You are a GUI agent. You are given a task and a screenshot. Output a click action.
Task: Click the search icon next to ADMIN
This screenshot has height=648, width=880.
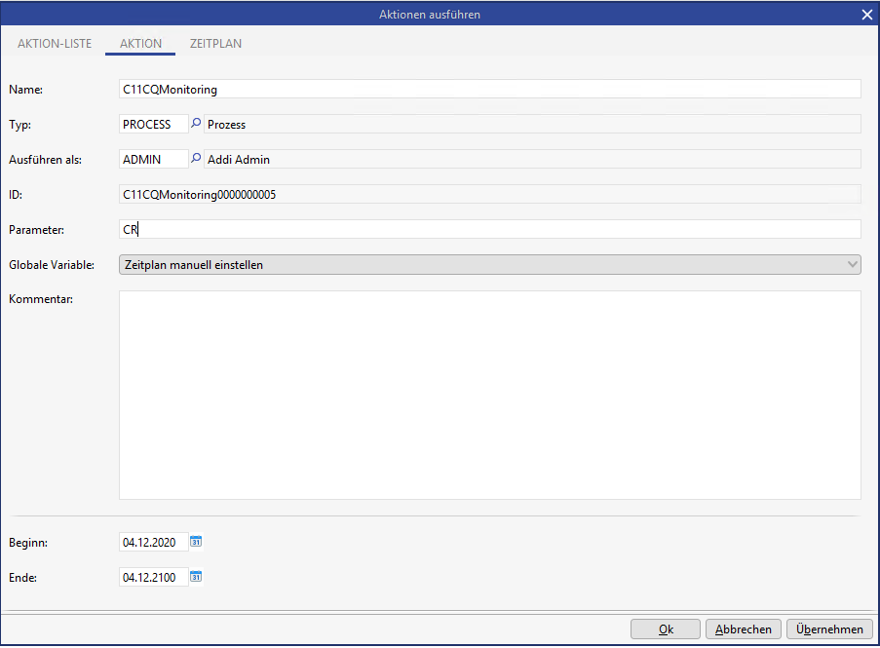[195, 159]
